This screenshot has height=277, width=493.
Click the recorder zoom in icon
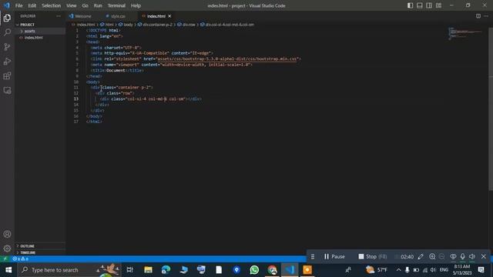(x=432, y=256)
